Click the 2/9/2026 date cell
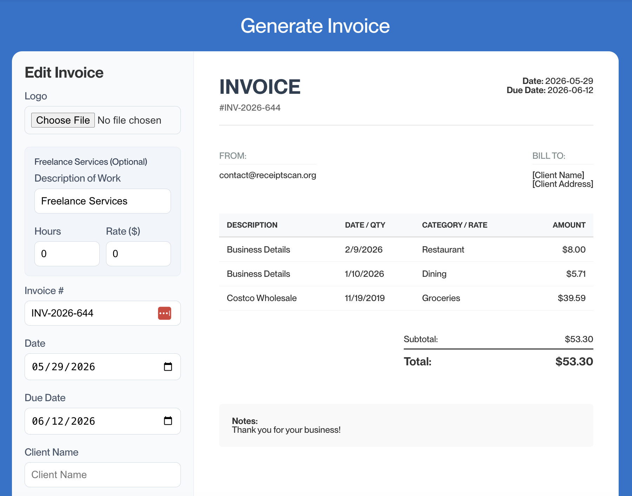Image resolution: width=632 pixels, height=496 pixels. click(x=364, y=249)
